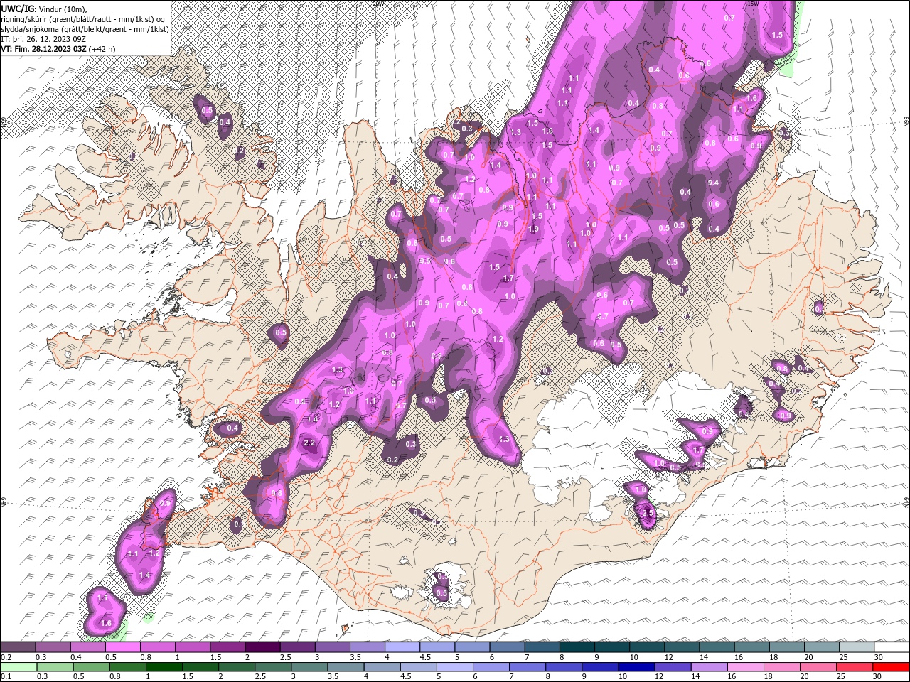This screenshot has width=910, height=682.
Task: Click the 2.5 precipitation value on the map
Action: [647, 513]
